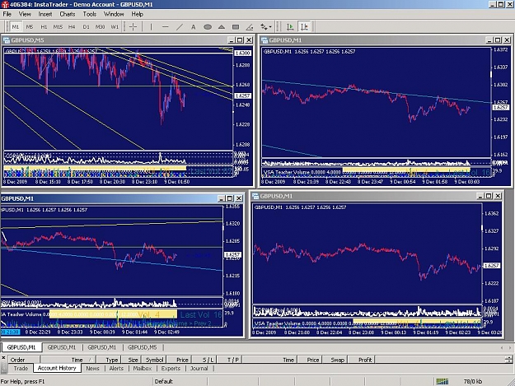515x386 pixels.
Task: Click the GBPUSD,M5 chart window icon
Action: click(x=7, y=40)
